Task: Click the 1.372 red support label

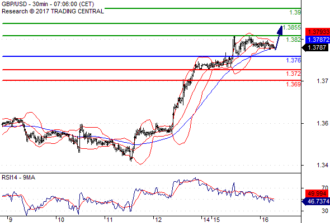Action: (x=294, y=74)
